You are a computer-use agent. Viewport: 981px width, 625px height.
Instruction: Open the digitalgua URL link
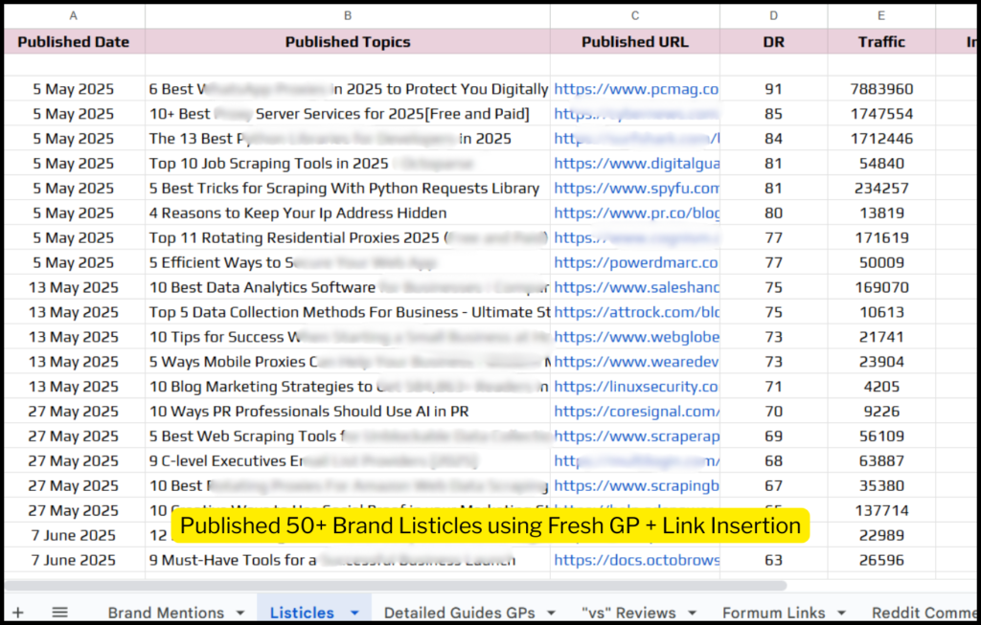[636, 163]
